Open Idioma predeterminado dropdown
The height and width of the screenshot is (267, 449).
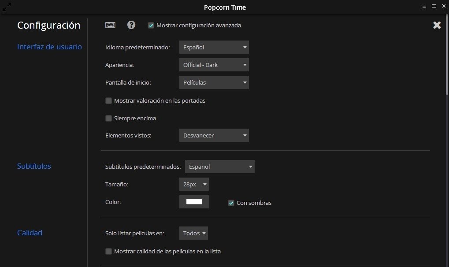(214, 47)
